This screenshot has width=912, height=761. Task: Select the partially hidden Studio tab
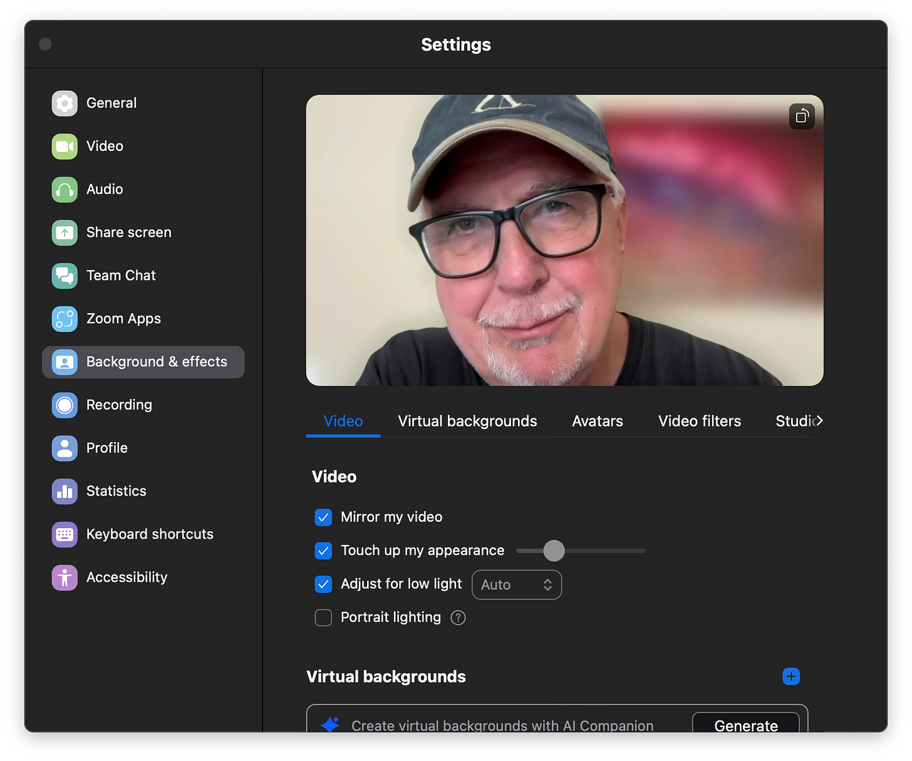click(x=794, y=421)
